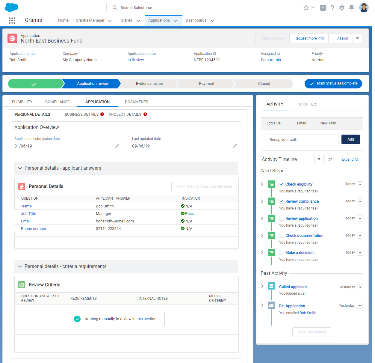Viewport: 375px width, 363px height.
Task: Go to the Home nav item
Action: click(x=63, y=20)
